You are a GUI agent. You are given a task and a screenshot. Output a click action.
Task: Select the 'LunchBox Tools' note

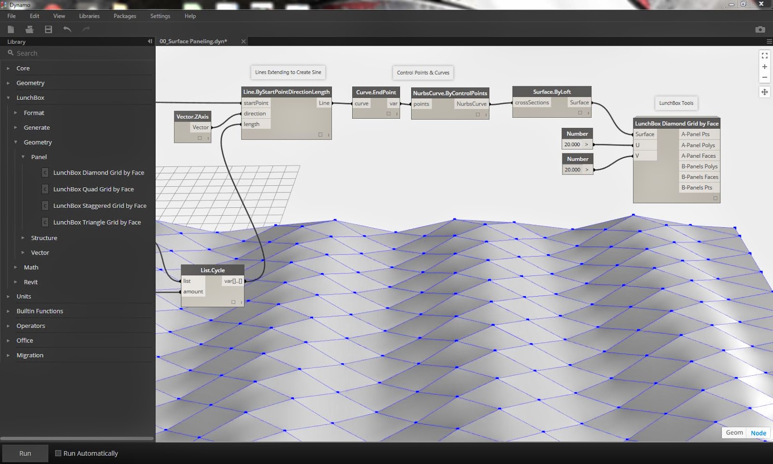(676, 103)
